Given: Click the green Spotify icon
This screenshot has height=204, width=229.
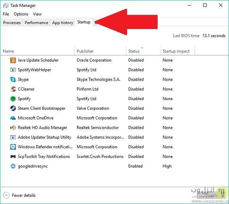Looking at the screenshot, I should pos(13,99).
